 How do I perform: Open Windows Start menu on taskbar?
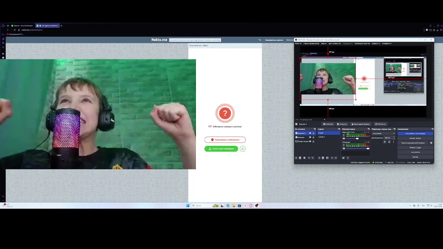[188, 205]
